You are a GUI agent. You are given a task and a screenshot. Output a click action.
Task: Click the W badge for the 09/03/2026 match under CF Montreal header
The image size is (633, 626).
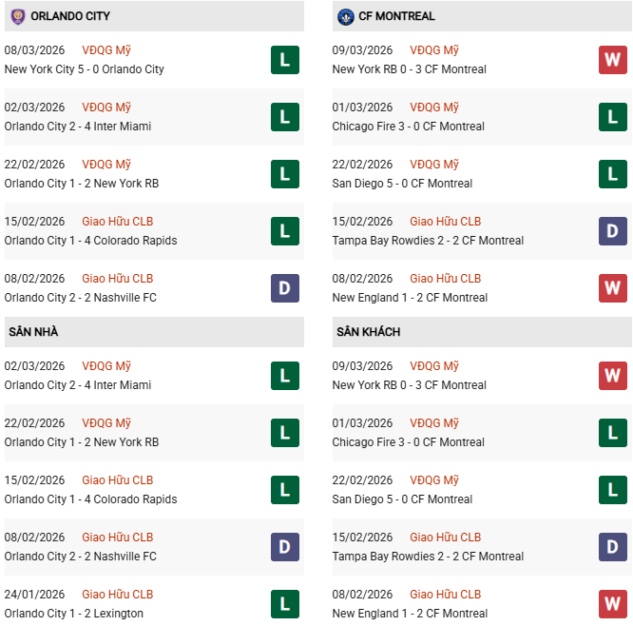(612, 60)
